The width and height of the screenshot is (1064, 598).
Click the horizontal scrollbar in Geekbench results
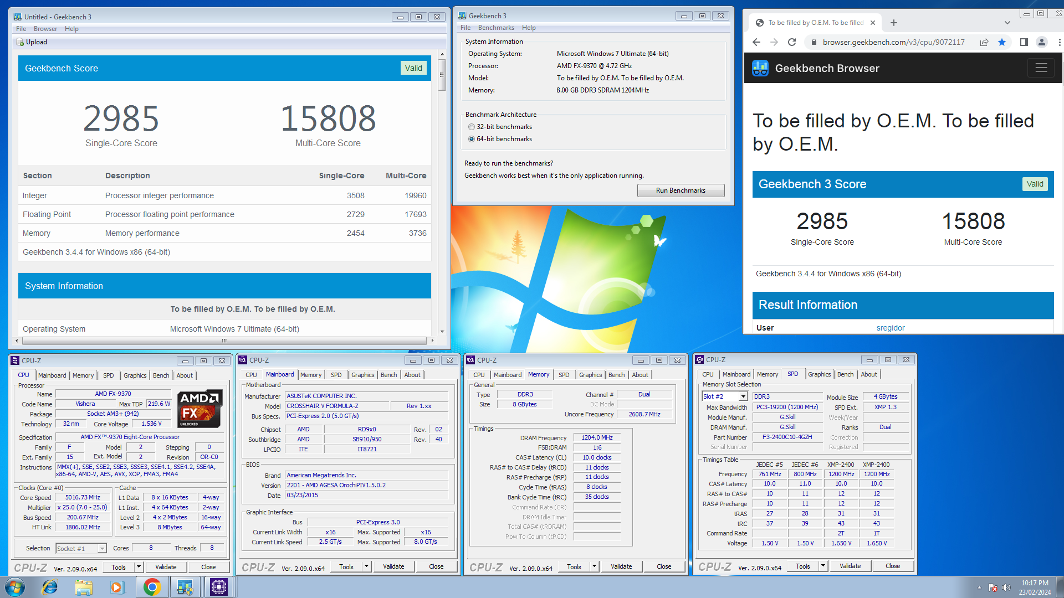click(224, 341)
